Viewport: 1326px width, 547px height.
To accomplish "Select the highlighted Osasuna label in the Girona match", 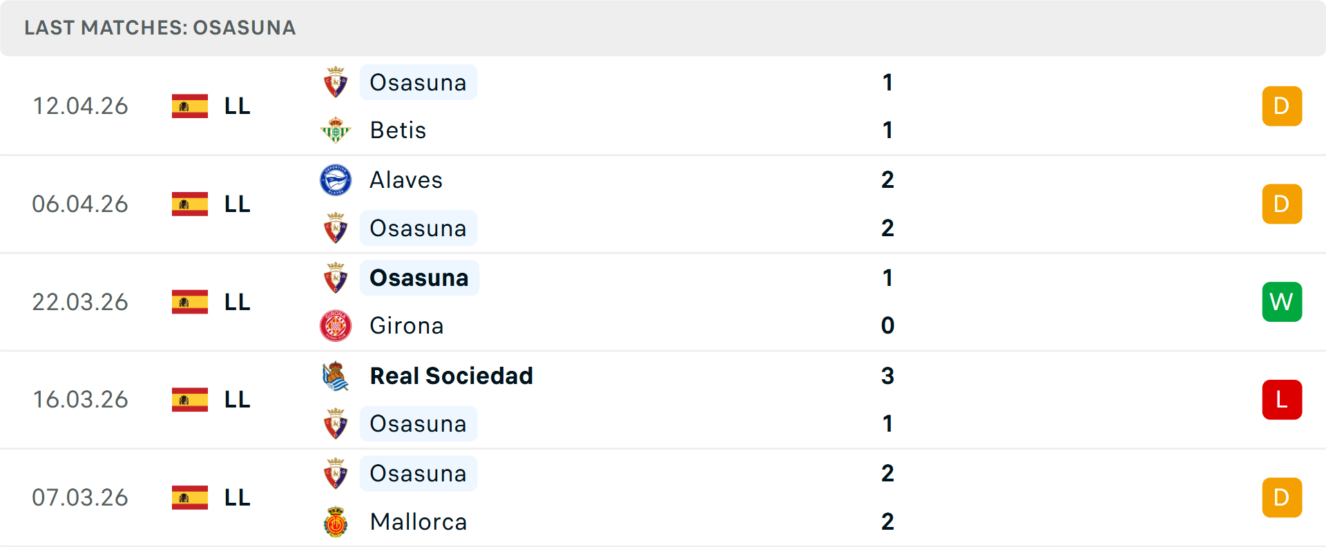I will 419,278.
